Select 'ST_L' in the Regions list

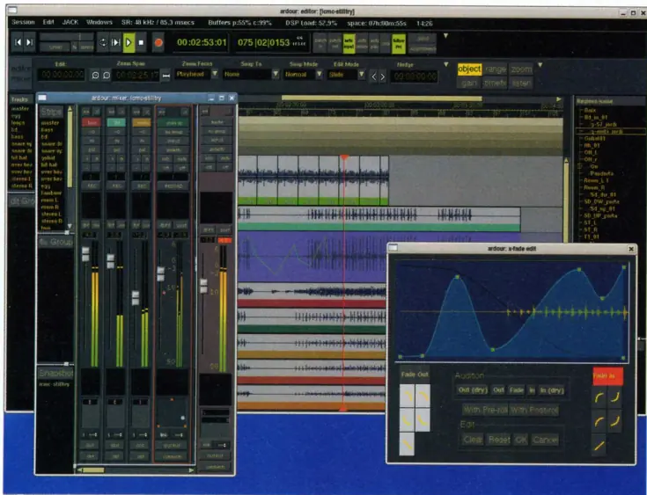point(591,222)
